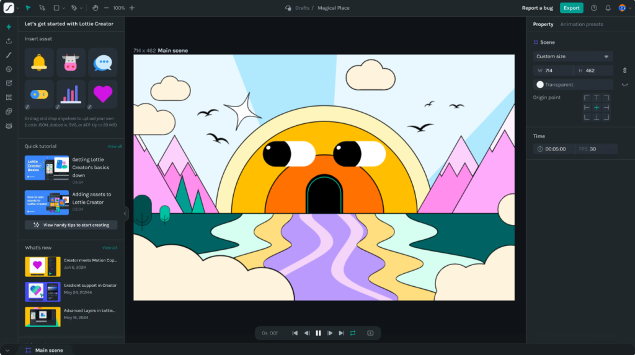Open the Custom size dropdown

point(573,56)
